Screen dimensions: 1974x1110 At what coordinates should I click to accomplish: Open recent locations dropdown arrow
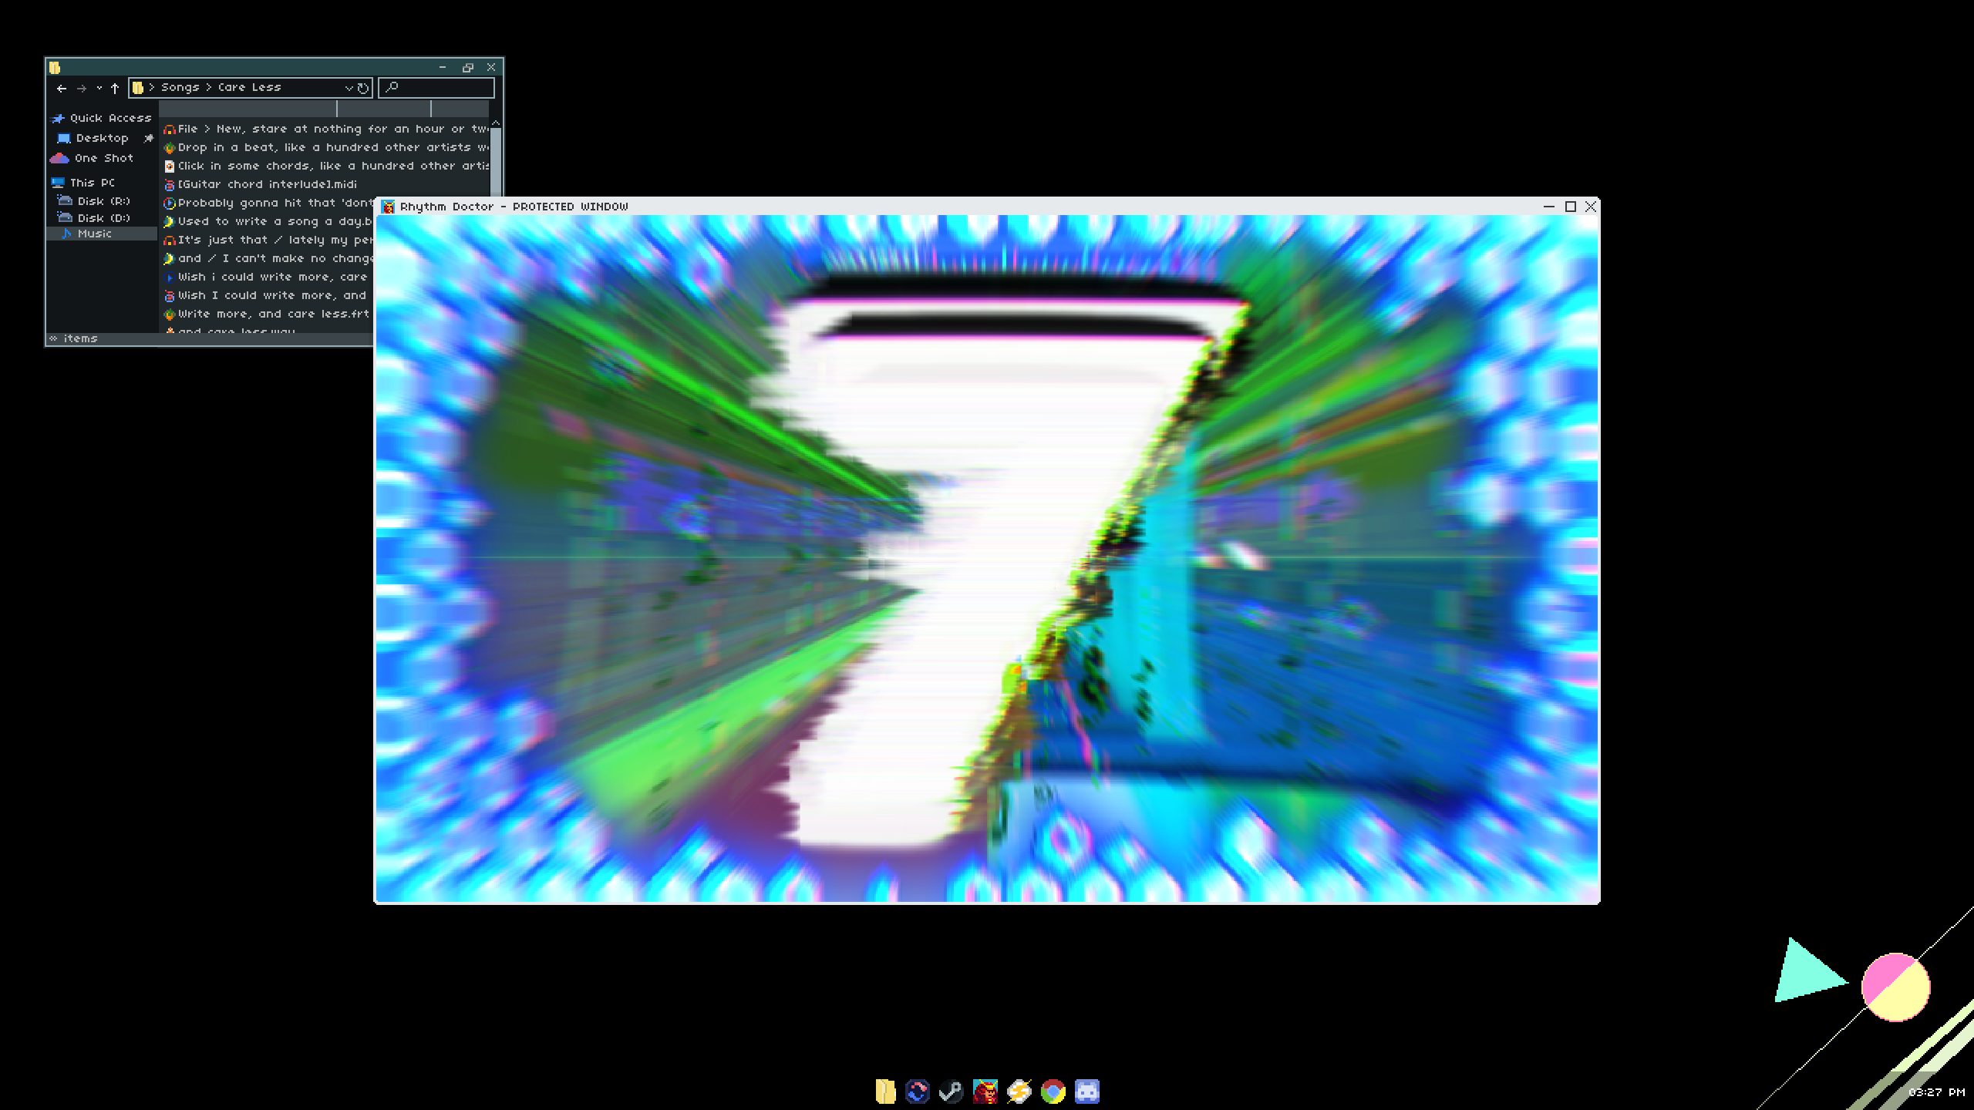[99, 88]
